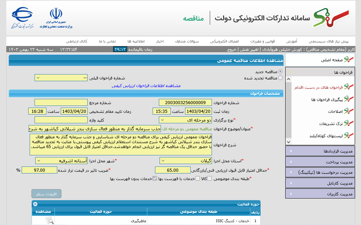Open پیش نیاز های سیستمی menu
The width and height of the screenshot is (361, 225).
point(329,41)
